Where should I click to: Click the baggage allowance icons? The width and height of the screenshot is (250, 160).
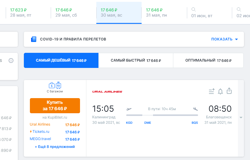(x=55, y=85)
